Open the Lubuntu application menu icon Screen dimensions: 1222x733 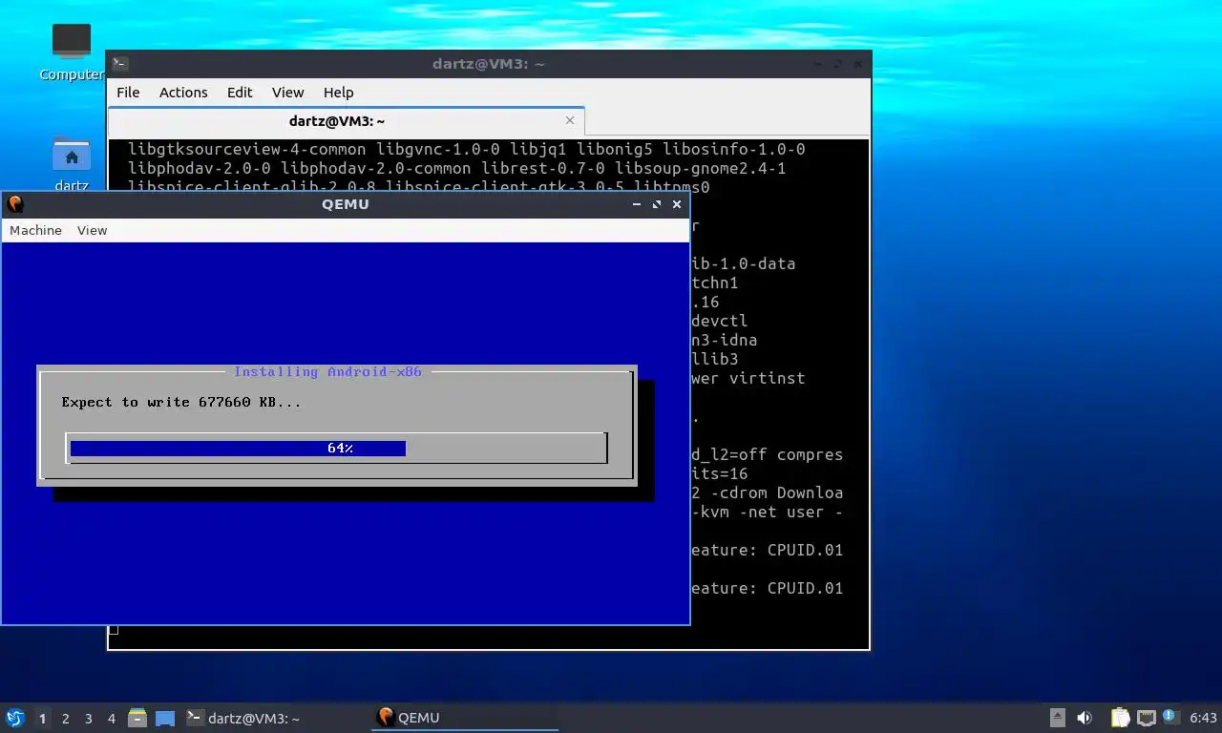[x=15, y=718]
